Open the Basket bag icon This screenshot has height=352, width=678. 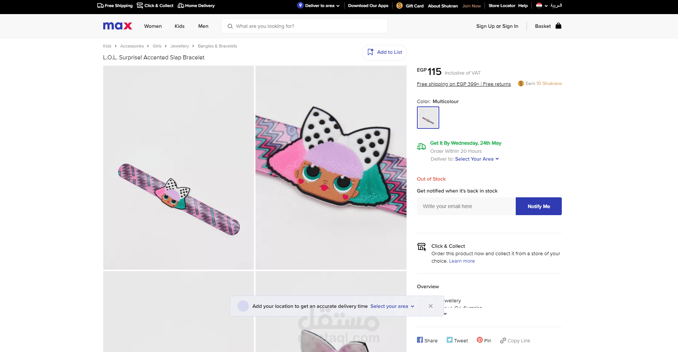558,26
